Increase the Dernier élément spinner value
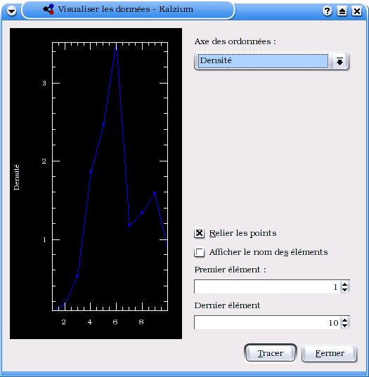369x377 pixels. (x=344, y=320)
